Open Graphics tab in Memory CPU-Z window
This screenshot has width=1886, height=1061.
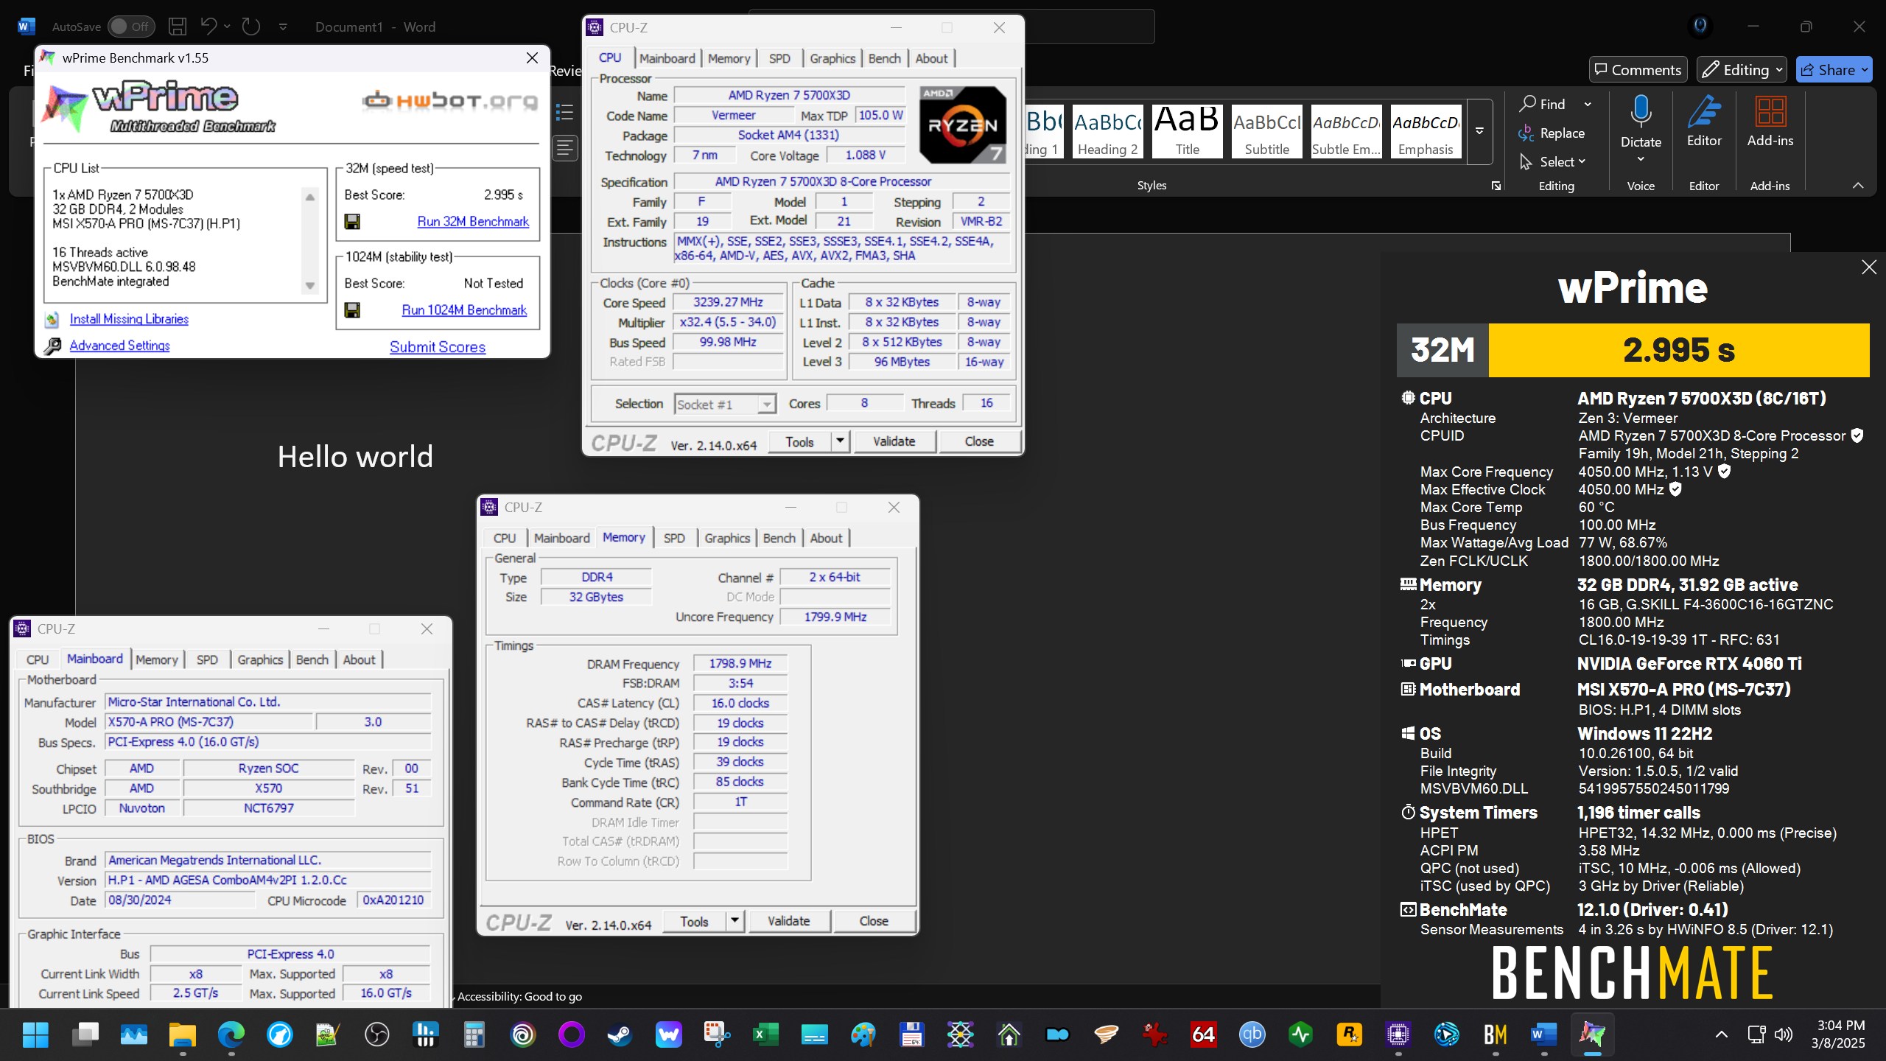(x=726, y=538)
